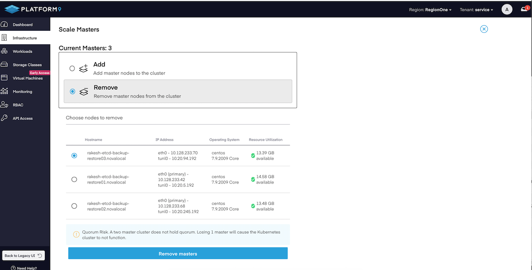532x270 pixels.
Task: Click the Hostname column header
Action: tap(94, 140)
